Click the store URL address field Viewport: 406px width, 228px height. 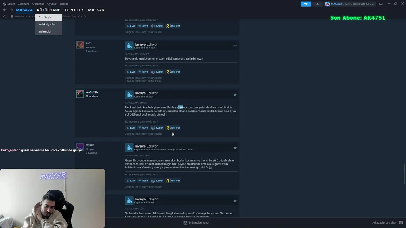[x=50, y=16]
